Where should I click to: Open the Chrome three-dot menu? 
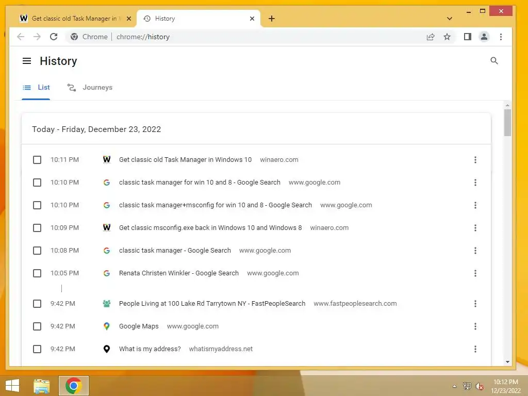(x=501, y=37)
